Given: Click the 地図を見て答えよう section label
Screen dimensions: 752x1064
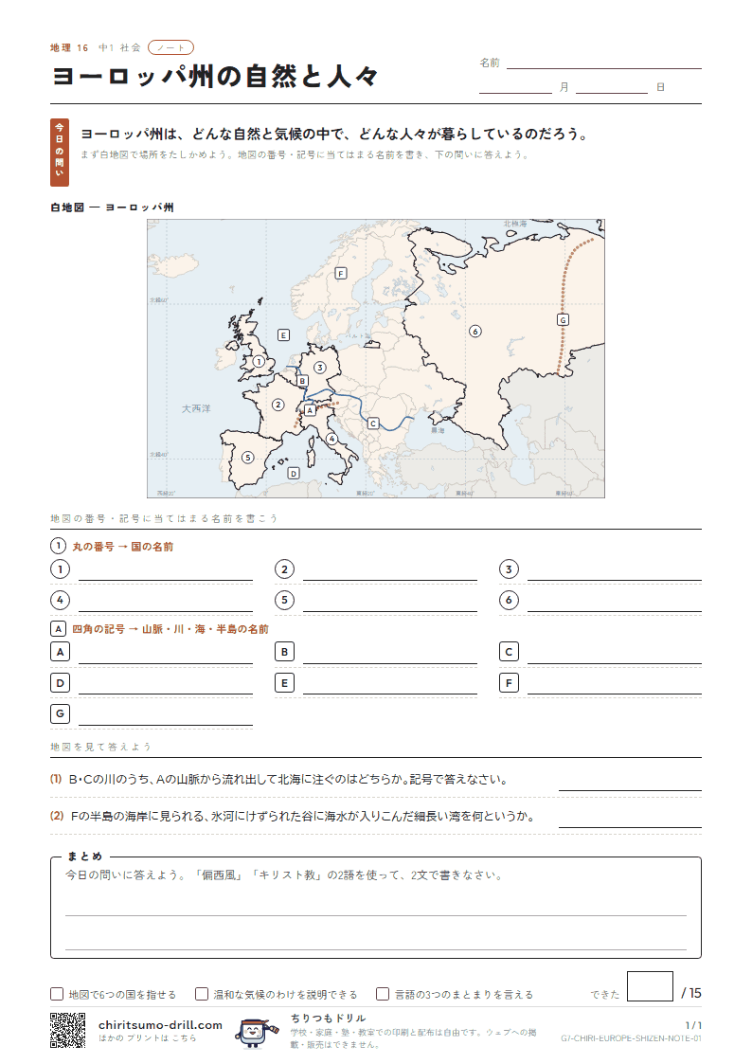Looking at the screenshot, I should click(100, 747).
